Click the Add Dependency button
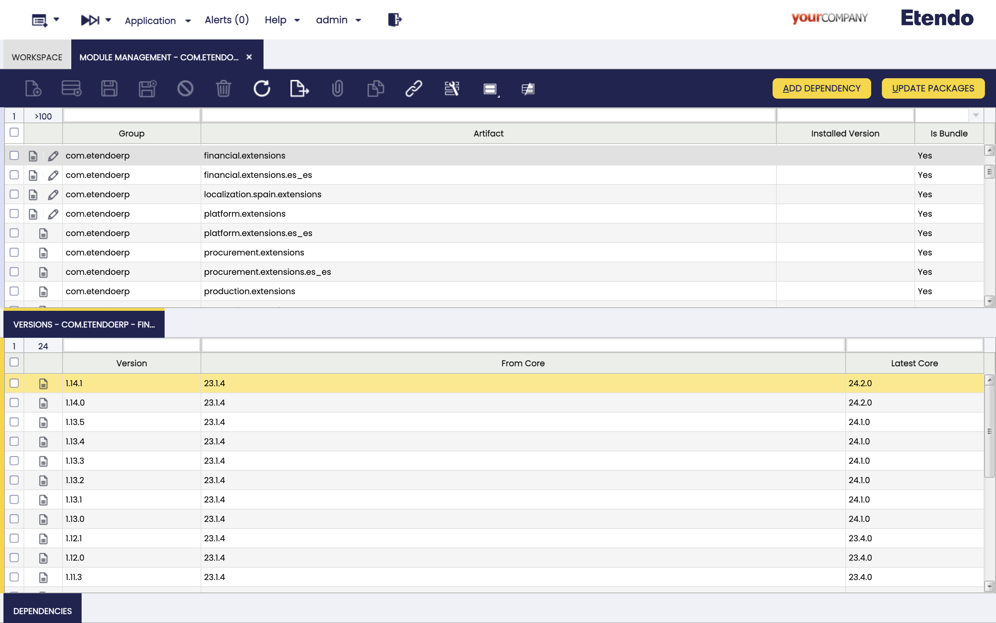996x623 pixels. click(x=821, y=89)
